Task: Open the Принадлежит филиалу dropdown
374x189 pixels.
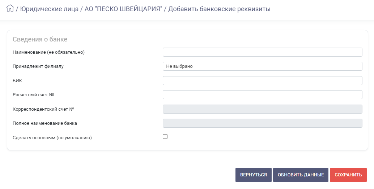Action: pyautogui.click(x=262, y=66)
